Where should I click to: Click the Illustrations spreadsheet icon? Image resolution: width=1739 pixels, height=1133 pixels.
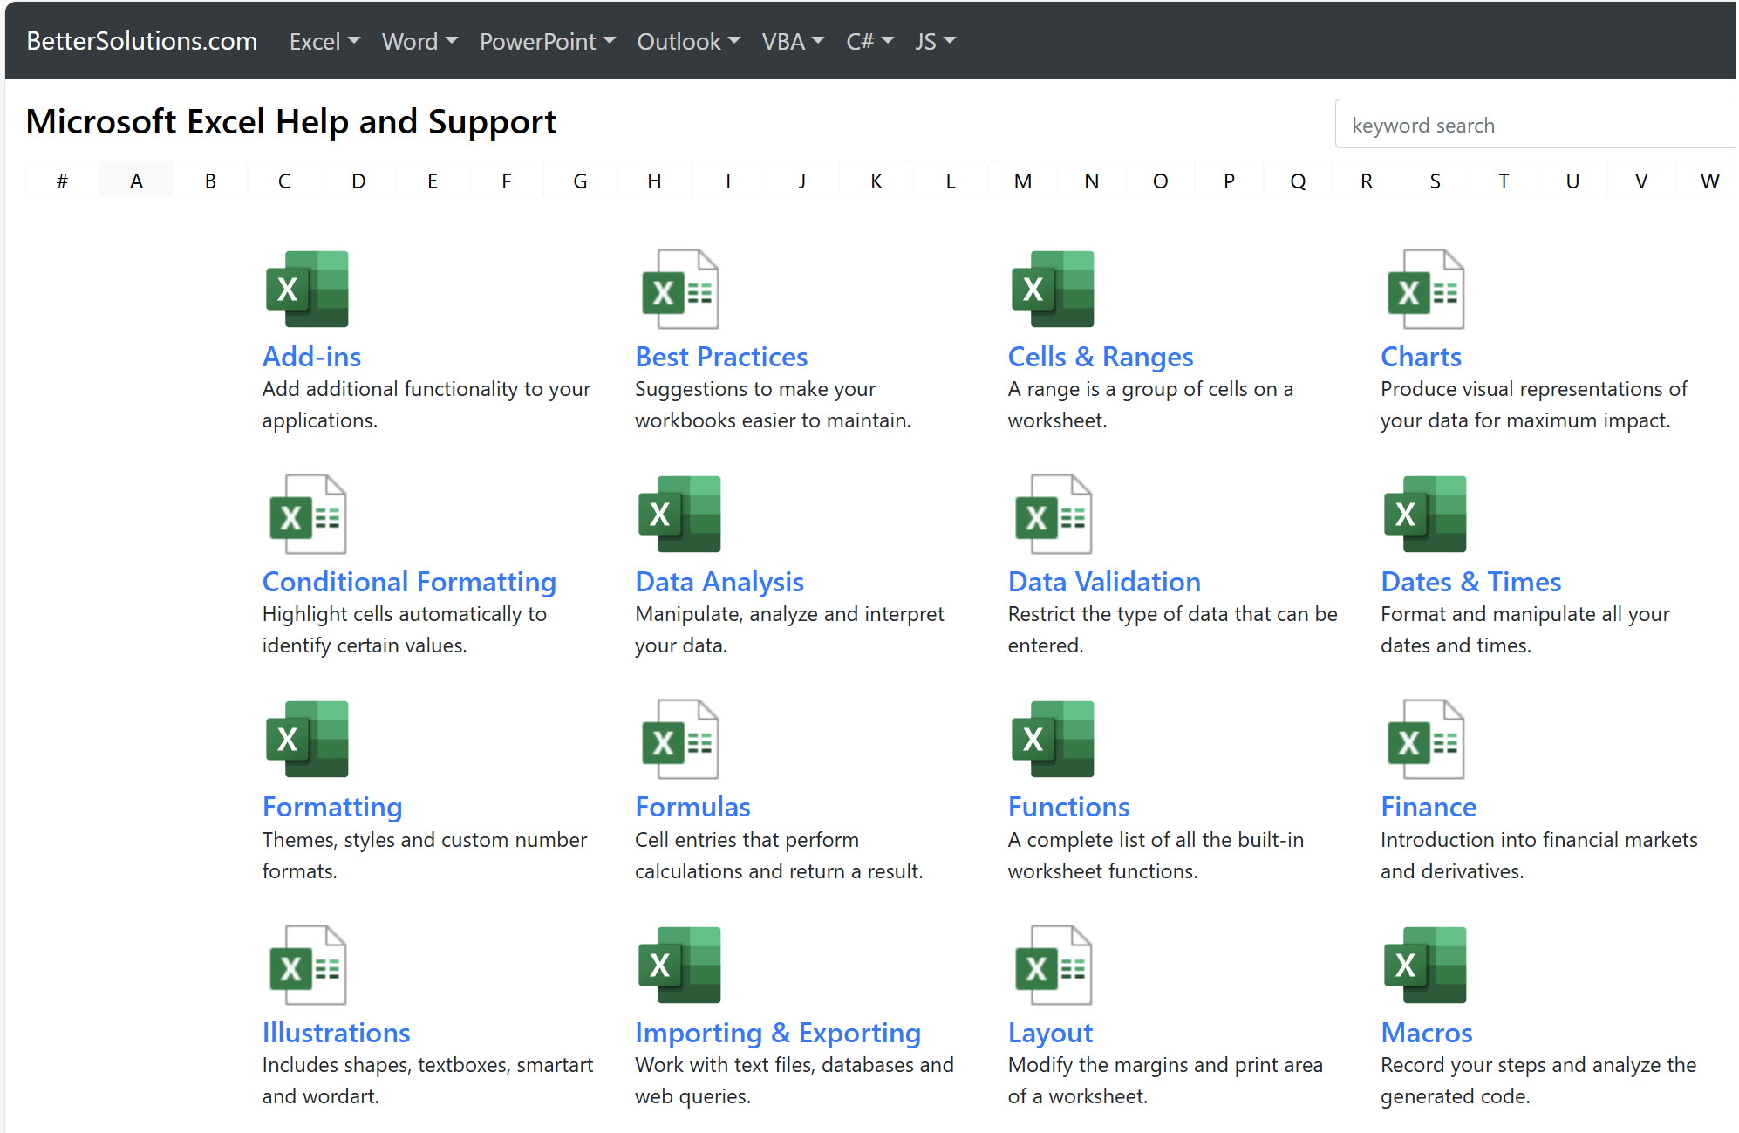[308, 966]
